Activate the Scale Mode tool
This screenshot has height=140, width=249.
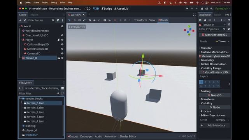pyautogui.click(x=84, y=20)
